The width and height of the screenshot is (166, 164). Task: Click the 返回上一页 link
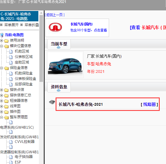(x=55, y=15)
